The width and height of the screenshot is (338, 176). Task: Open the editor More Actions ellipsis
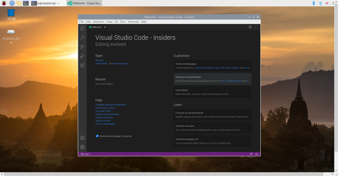pyautogui.click(x=256, y=27)
